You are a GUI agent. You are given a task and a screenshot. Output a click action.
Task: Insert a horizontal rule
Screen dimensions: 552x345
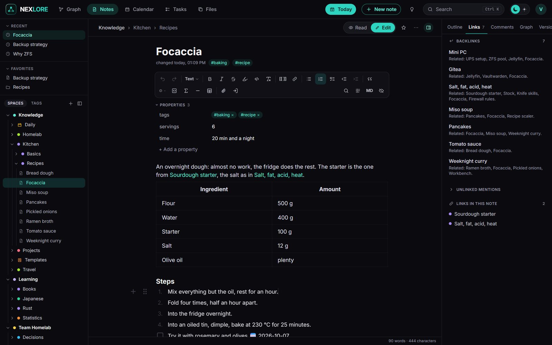point(198,91)
